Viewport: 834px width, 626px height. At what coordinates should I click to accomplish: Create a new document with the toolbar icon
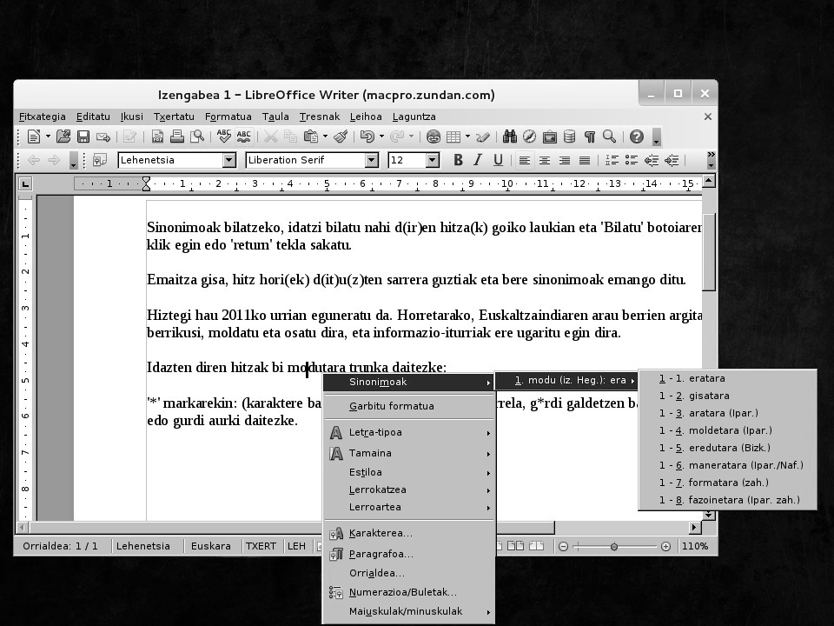tap(34, 137)
